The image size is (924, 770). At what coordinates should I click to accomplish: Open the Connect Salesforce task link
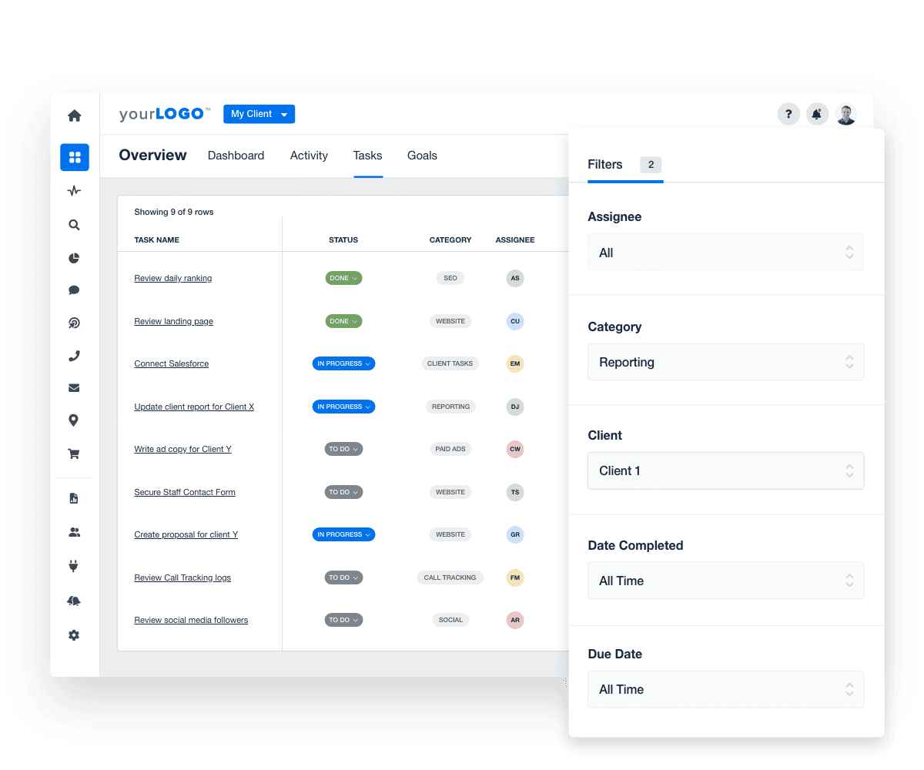pos(171,363)
